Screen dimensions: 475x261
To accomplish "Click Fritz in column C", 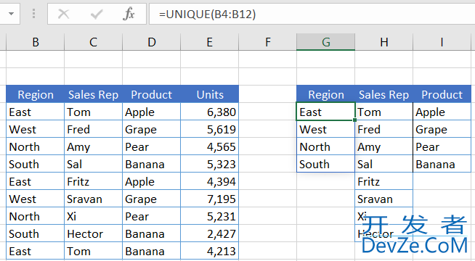I will coord(93,181).
